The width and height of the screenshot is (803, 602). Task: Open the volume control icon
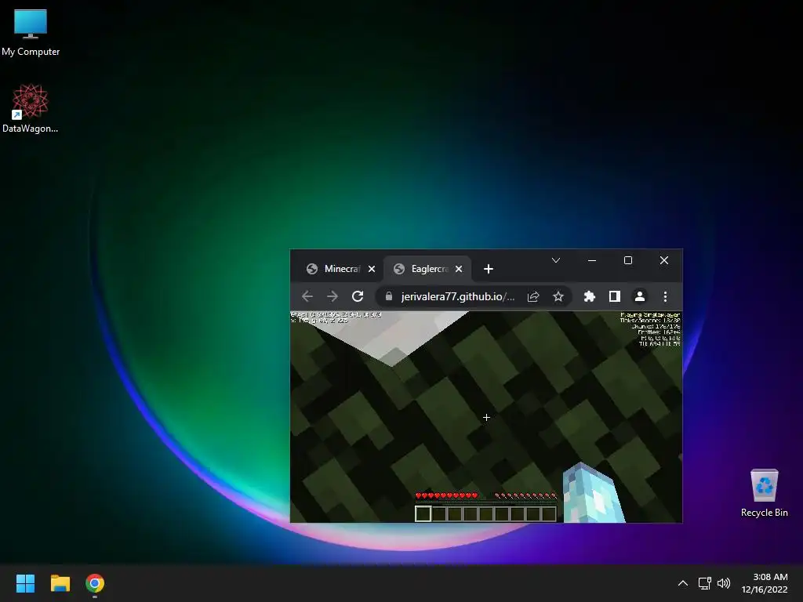click(724, 583)
